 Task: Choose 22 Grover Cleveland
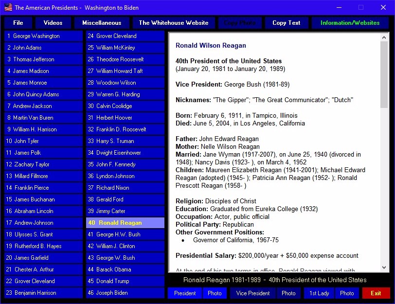coord(44,281)
